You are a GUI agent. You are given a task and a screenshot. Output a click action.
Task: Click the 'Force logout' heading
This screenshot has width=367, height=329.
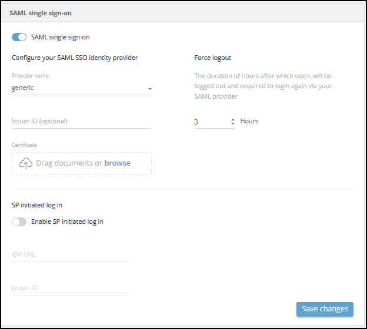point(213,58)
